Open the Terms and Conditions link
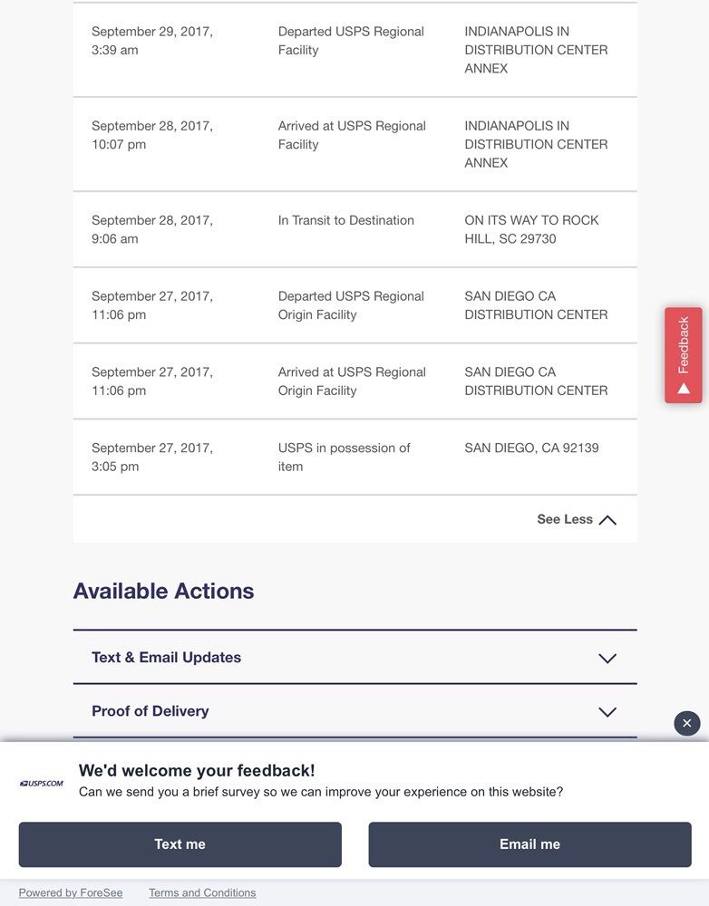Image resolution: width=709 pixels, height=906 pixels. tap(202, 893)
